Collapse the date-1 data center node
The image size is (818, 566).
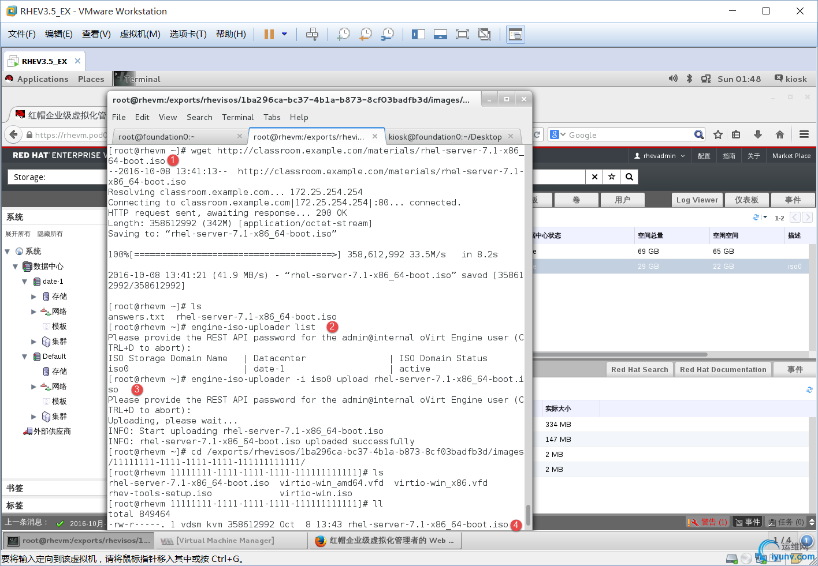[x=25, y=282]
